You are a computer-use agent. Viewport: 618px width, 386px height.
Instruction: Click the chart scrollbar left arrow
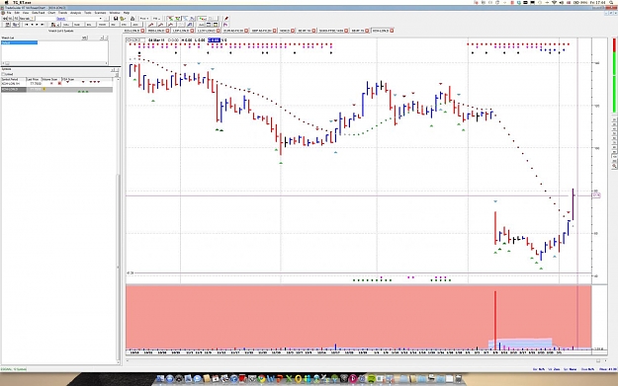point(128,360)
